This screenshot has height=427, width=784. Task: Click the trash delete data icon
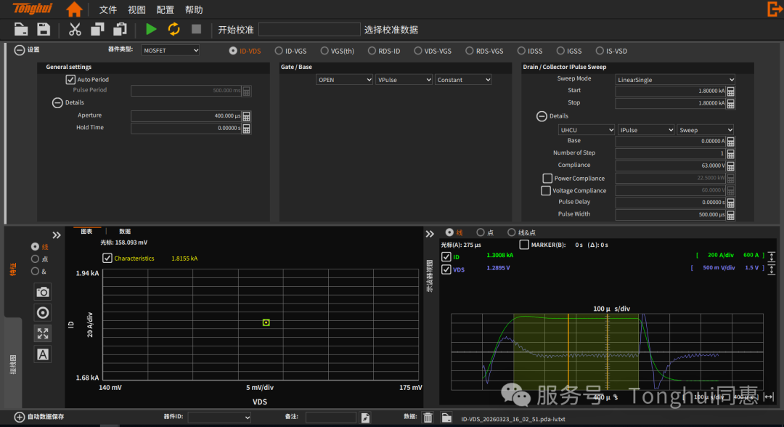pyautogui.click(x=428, y=418)
